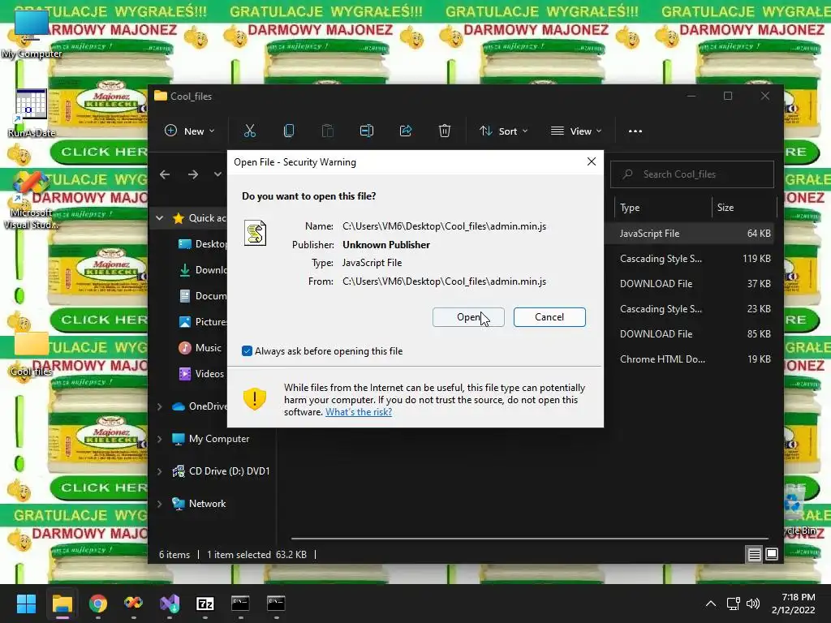Click the Share icon in Explorer toolbar
Screen dimensions: 831x623
click(x=406, y=131)
